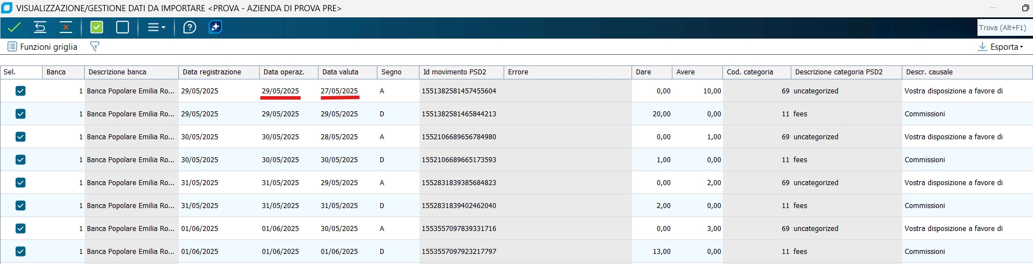Toggle checkbox for movement ending 5844213

point(21,114)
